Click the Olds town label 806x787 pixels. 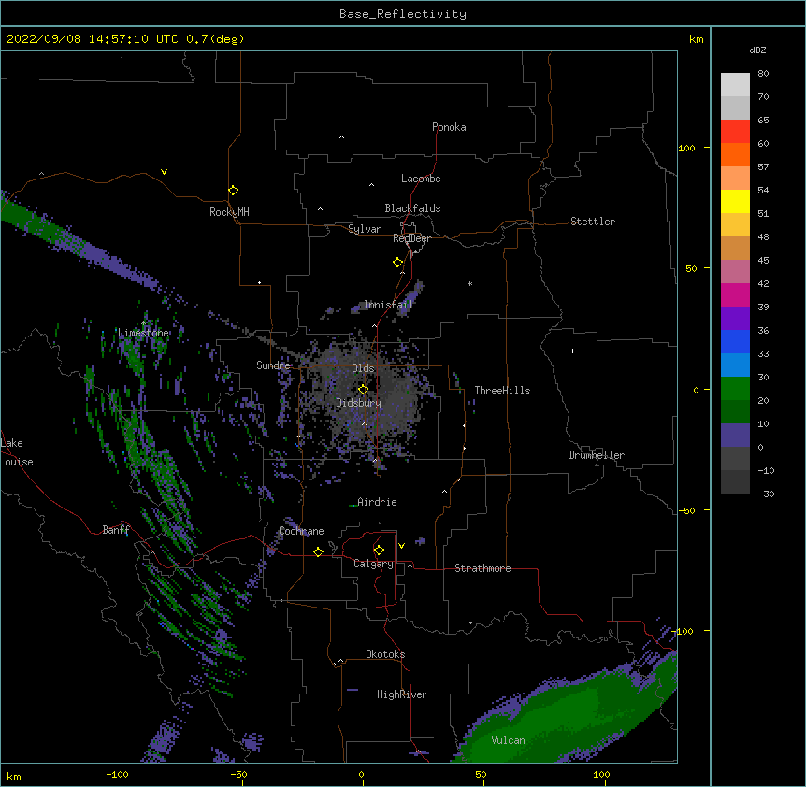[x=363, y=368]
